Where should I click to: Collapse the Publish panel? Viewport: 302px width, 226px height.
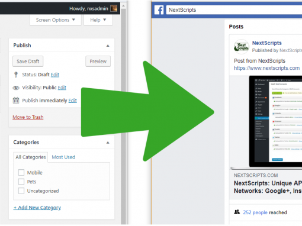coord(108,46)
